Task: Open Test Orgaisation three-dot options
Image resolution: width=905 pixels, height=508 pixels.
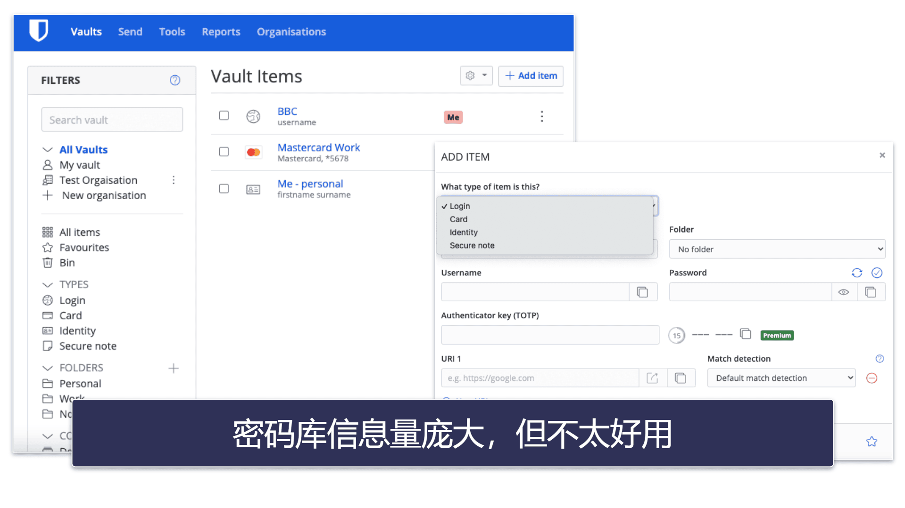Action: coord(174,180)
